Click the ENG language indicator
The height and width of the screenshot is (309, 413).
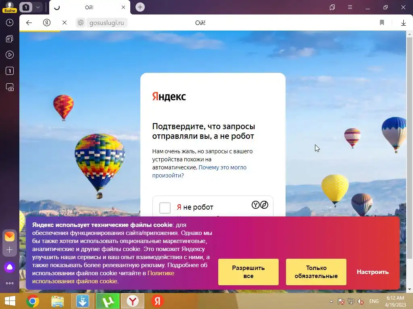(374, 301)
